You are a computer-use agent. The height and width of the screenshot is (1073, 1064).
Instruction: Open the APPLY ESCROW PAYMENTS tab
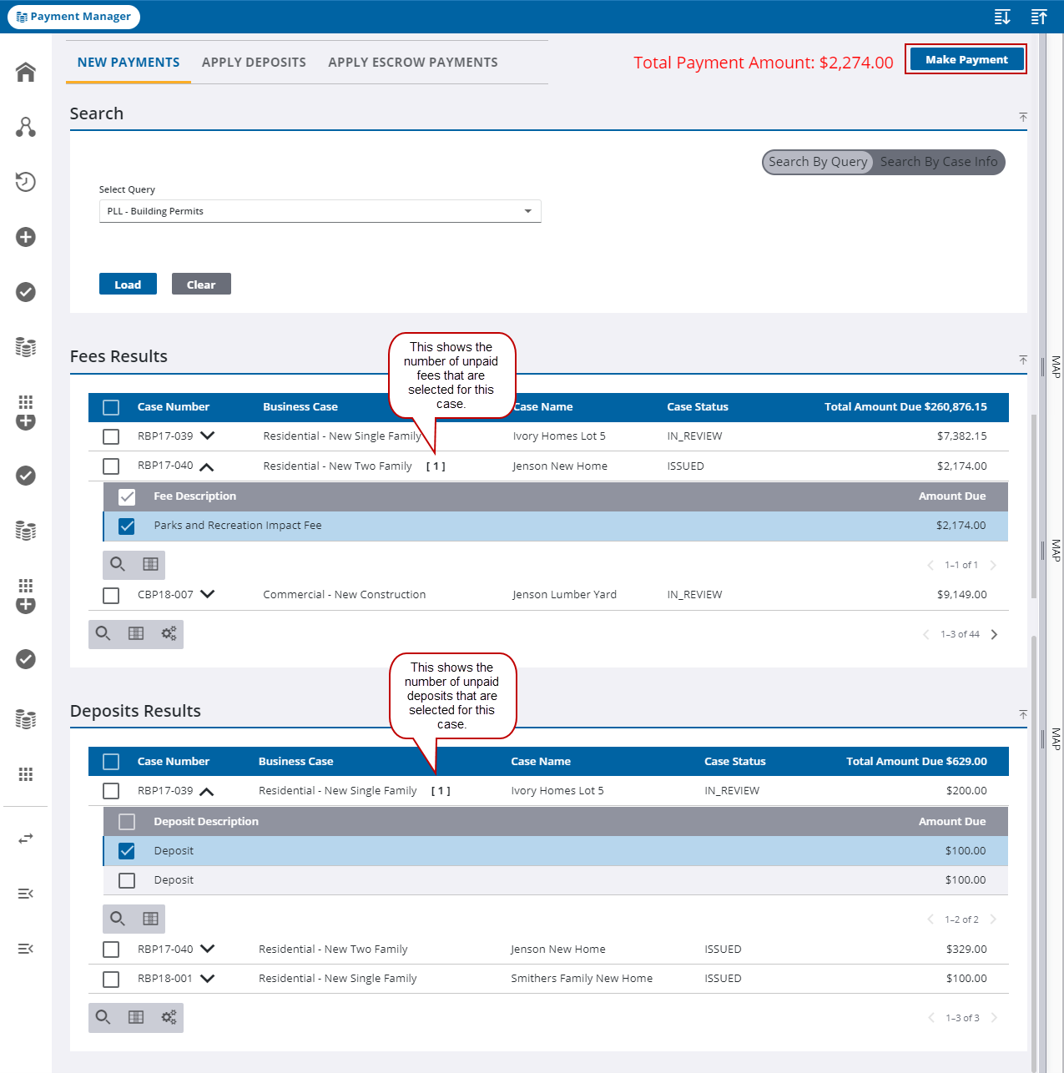pyautogui.click(x=412, y=62)
